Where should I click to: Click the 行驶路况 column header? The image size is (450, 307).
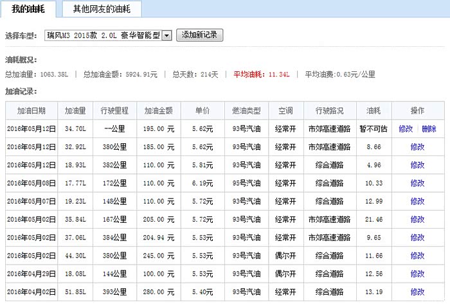[328, 110]
